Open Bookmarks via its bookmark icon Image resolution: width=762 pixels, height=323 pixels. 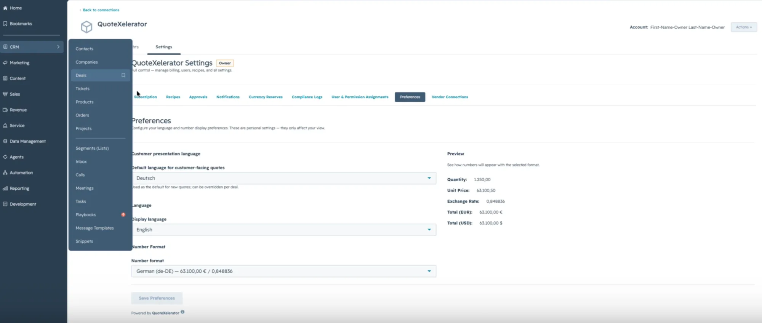click(x=5, y=24)
